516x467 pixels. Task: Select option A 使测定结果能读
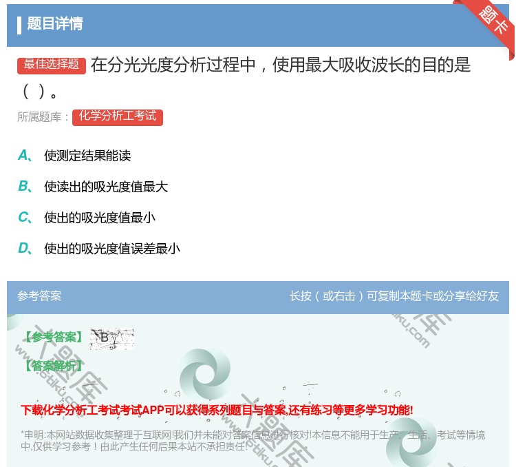[74, 155]
